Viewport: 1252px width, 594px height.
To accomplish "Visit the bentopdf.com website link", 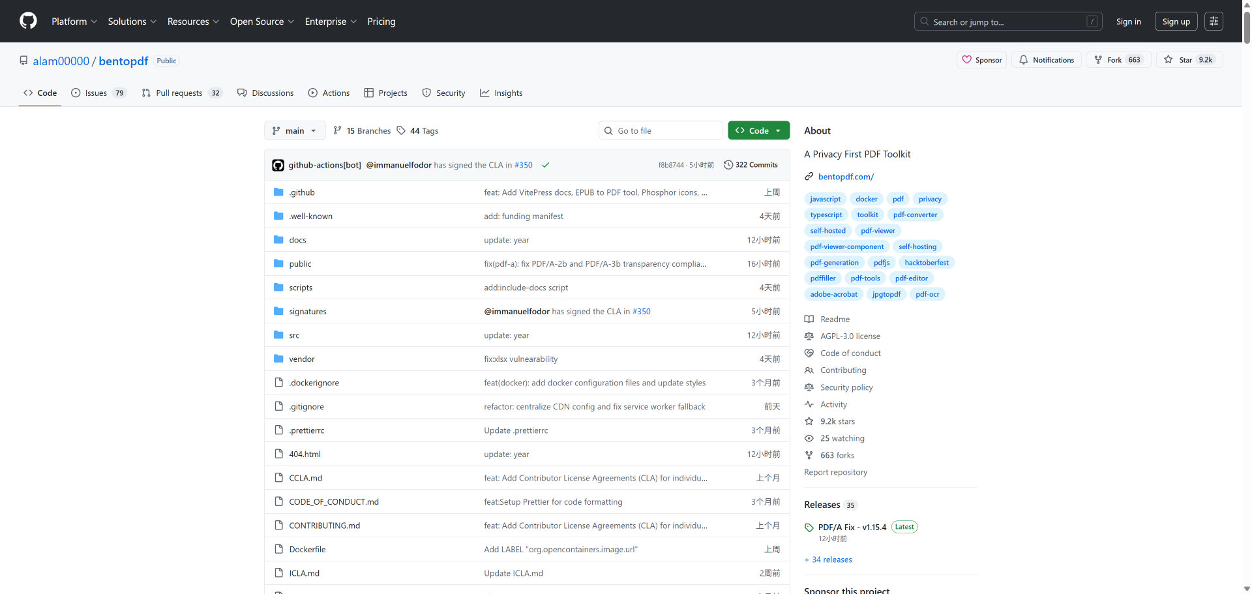I will pyautogui.click(x=846, y=176).
